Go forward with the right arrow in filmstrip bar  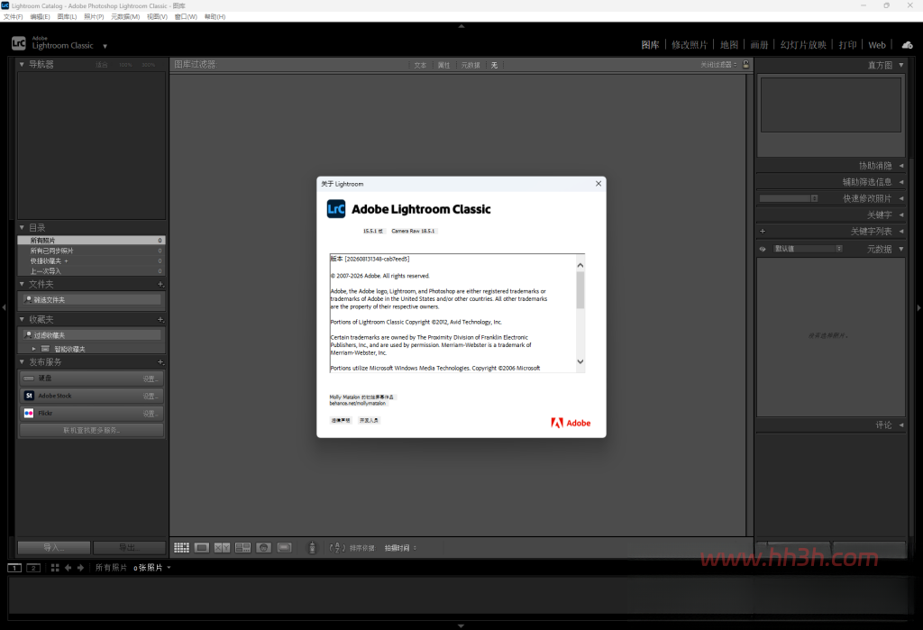pyautogui.click(x=80, y=568)
